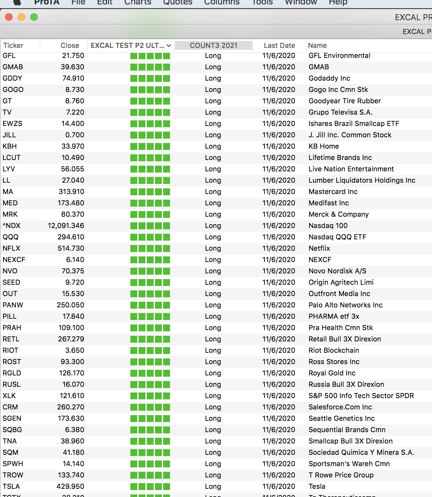This screenshot has height=497, width=432.
Task: Select the GT ticker cell
Action: pyautogui.click(x=7, y=101)
